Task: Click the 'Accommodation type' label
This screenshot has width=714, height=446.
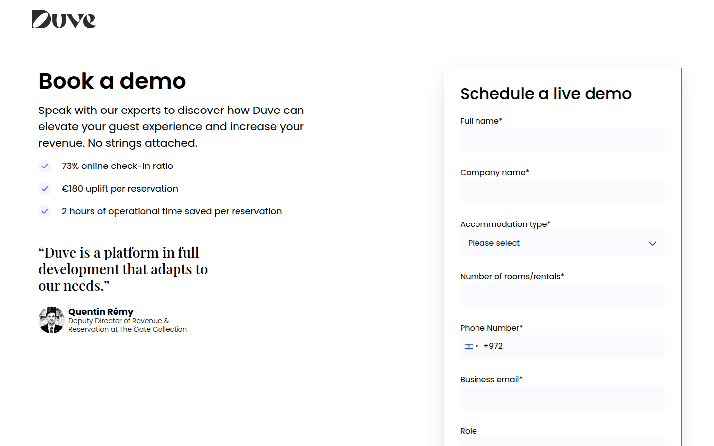Action: [x=505, y=224]
